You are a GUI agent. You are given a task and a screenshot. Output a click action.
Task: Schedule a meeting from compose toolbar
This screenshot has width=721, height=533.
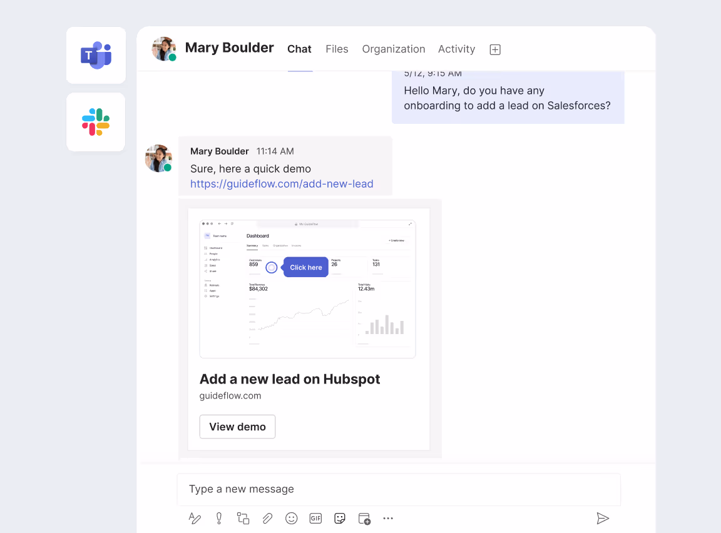click(364, 519)
